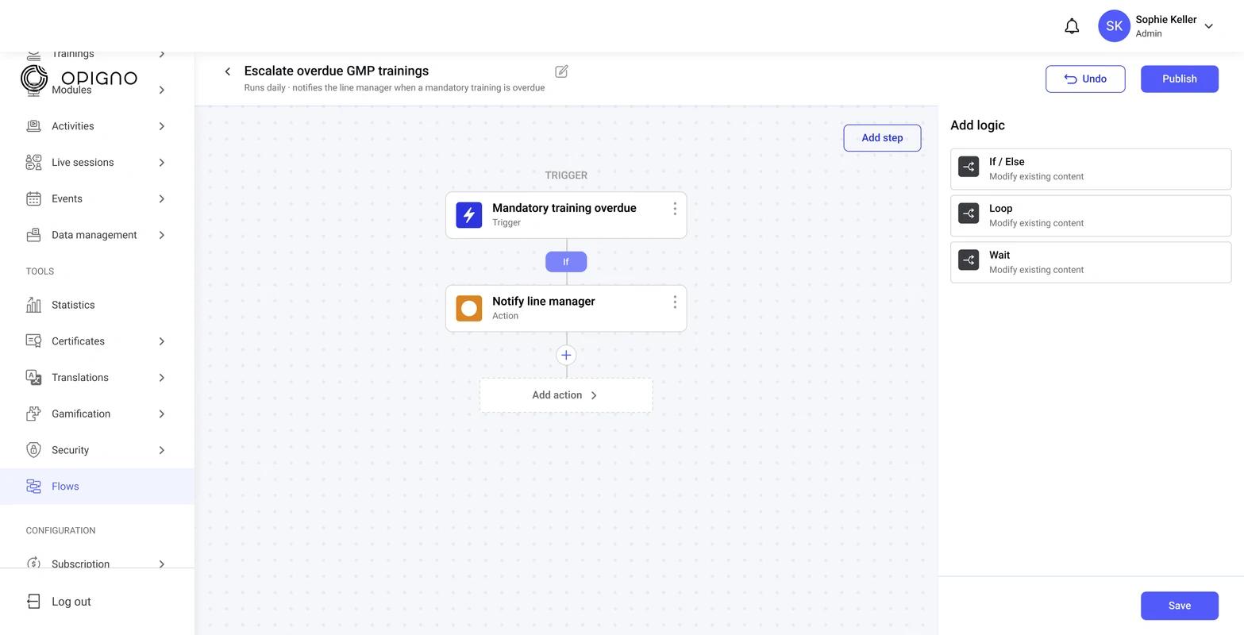Open the Mandatory training overdue options menu
The height and width of the screenshot is (635, 1244).
(675, 209)
